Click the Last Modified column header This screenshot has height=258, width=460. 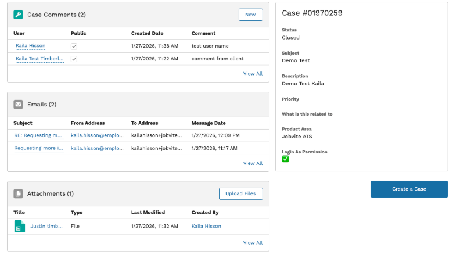click(x=148, y=212)
